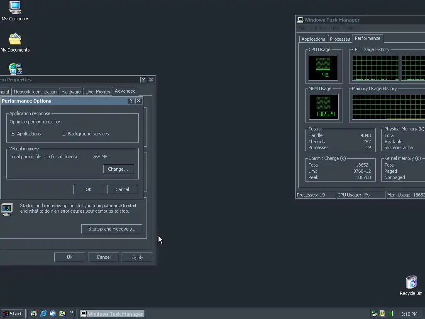Click the Startup and Recovery... button
The width and height of the screenshot is (425, 319).
pos(112,229)
